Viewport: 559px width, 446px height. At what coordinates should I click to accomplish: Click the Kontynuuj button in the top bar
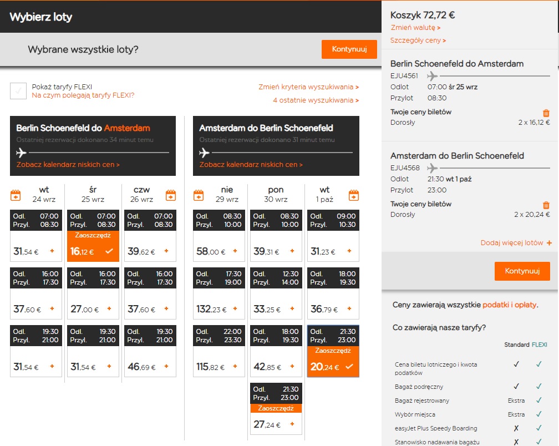coord(349,49)
